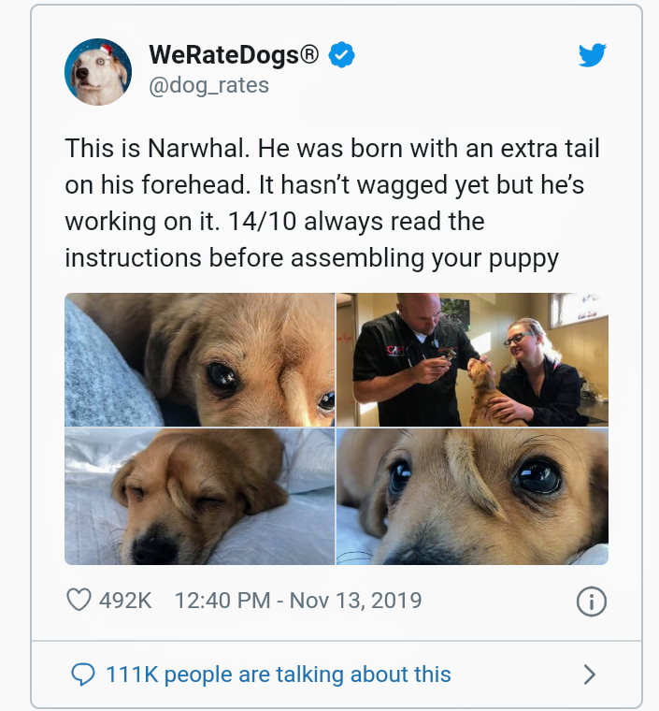Click the speech bubble reply icon
Image resolution: width=659 pixels, height=711 pixels.
(x=83, y=674)
